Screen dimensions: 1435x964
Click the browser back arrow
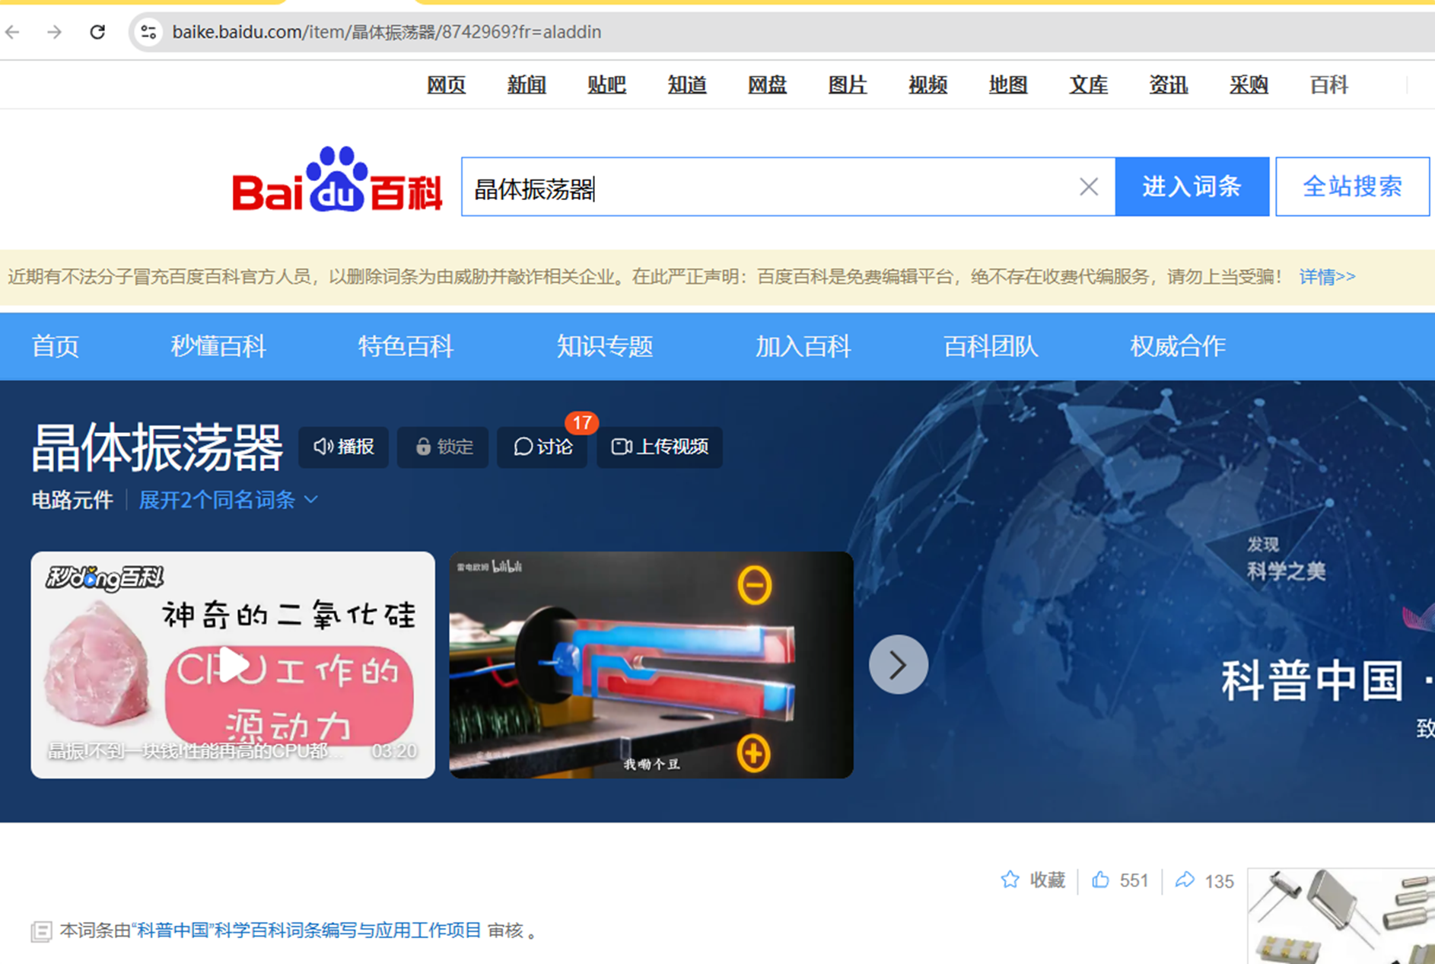click(x=12, y=32)
